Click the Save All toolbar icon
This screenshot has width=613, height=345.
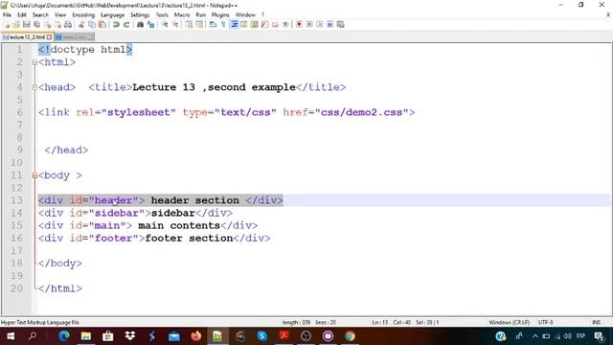[x=36, y=25]
